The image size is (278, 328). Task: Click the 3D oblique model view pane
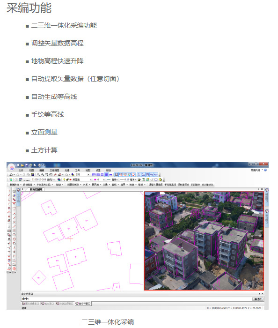[x=204, y=241]
